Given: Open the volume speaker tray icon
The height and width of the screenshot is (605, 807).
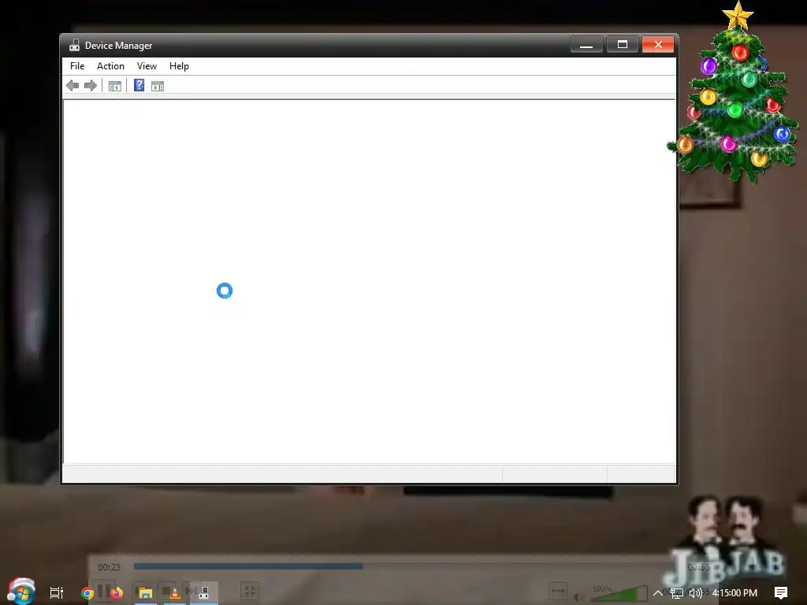Looking at the screenshot, I should (695, 593).
